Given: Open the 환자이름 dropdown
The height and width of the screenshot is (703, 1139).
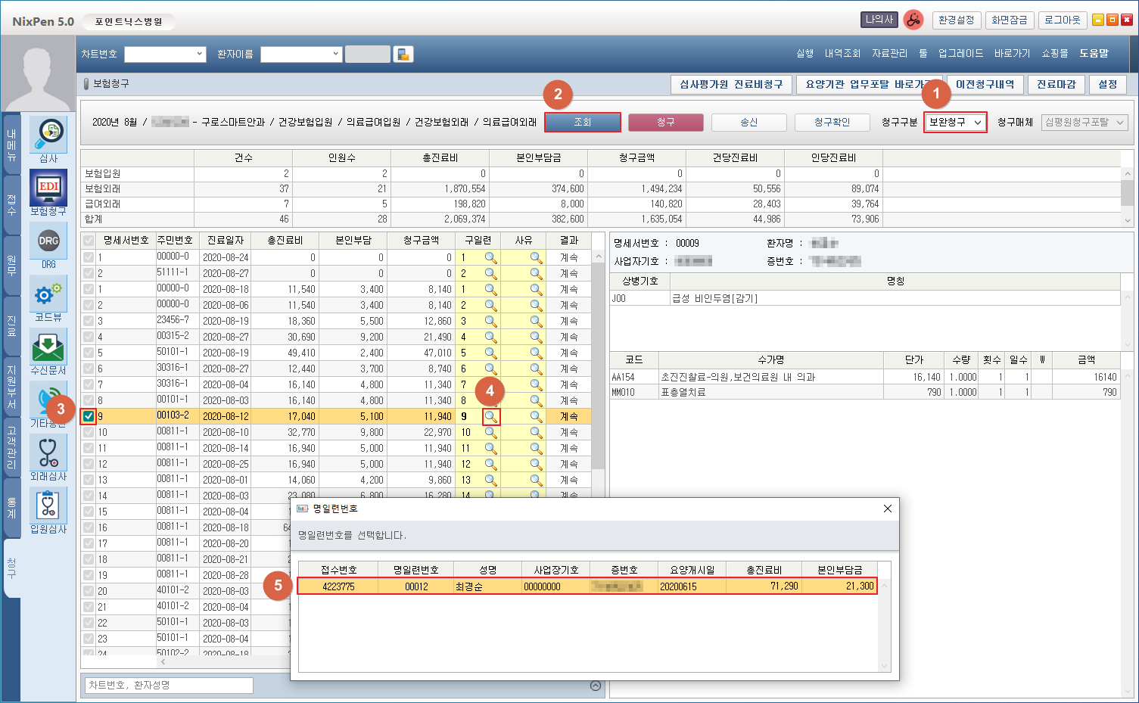Looking at the screenshot, I should (301, 54).
